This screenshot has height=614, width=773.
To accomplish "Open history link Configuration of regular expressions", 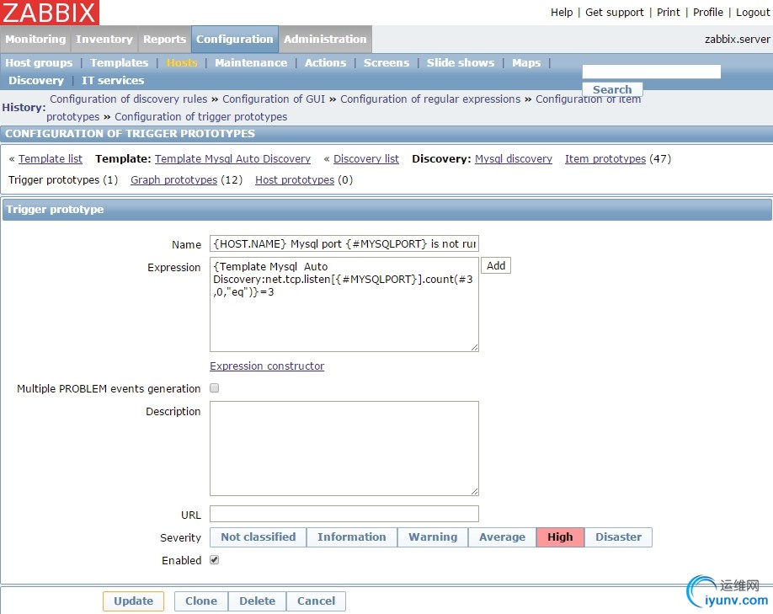I will (x=430, y=99).
